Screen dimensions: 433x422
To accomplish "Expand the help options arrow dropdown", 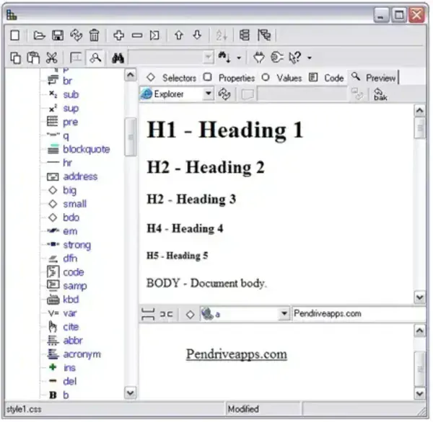I will (x=310, y=58).
